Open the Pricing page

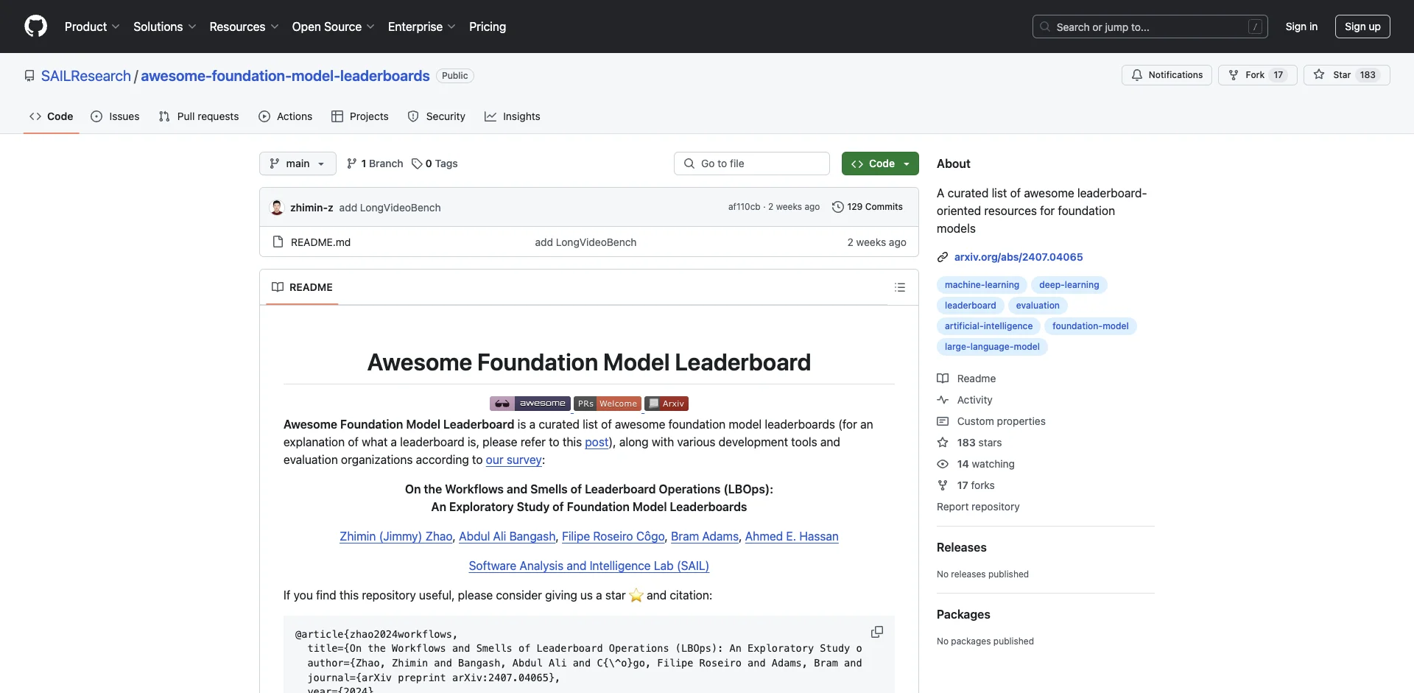[488, 27]
